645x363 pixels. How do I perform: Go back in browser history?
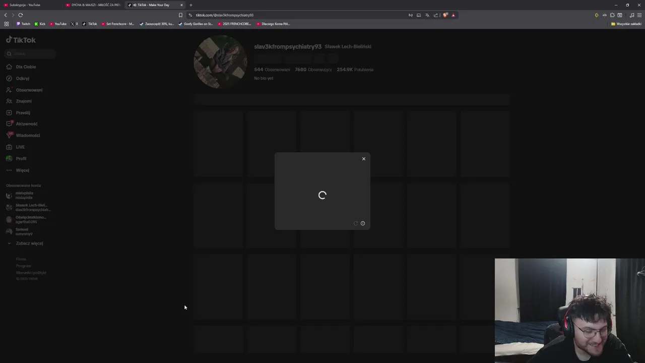coord(6,15)
